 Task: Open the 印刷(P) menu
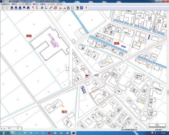coord(43,4)
